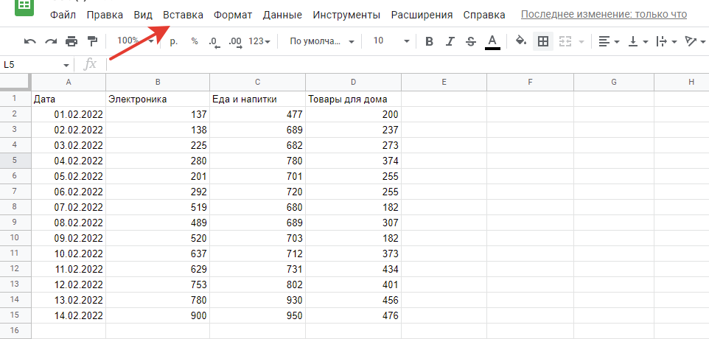The height and width of the screenshot is (339, 709).
Task: Expand the font family dropdown
Action: [x=322, y=41]
